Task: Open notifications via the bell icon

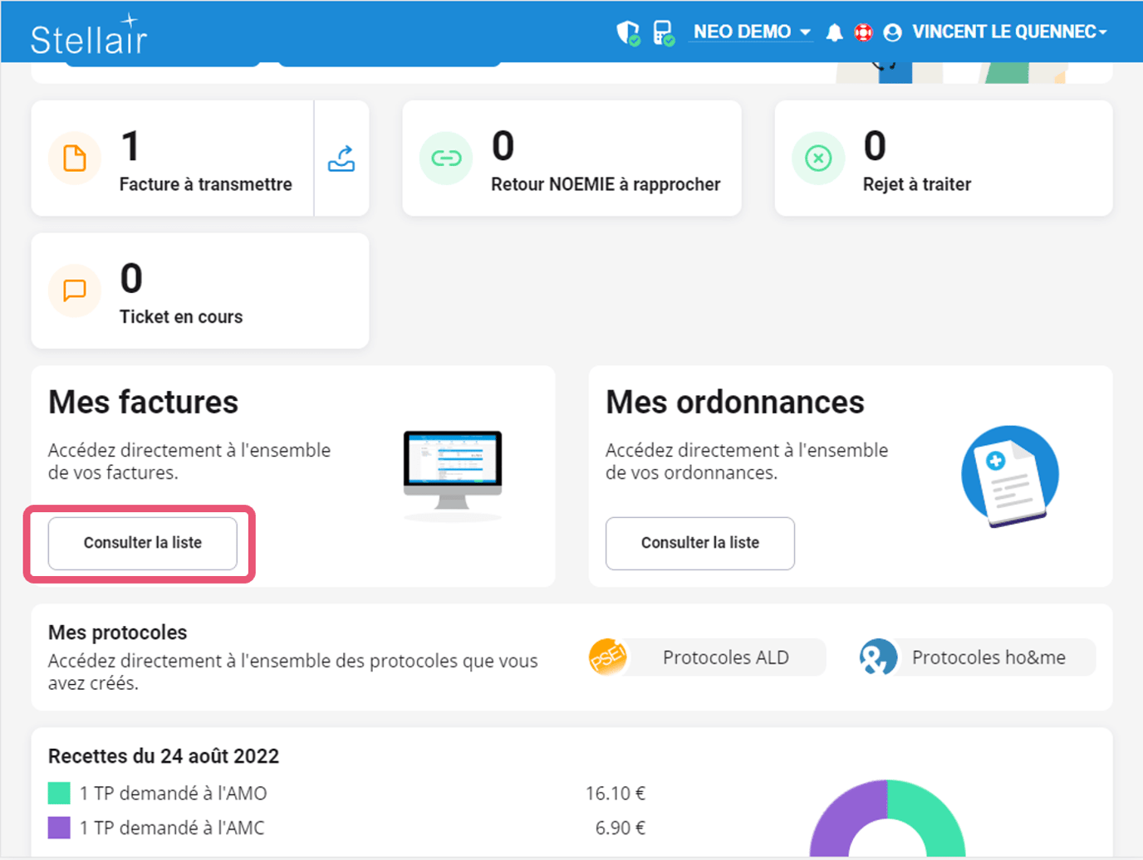Action: (834, 32)
